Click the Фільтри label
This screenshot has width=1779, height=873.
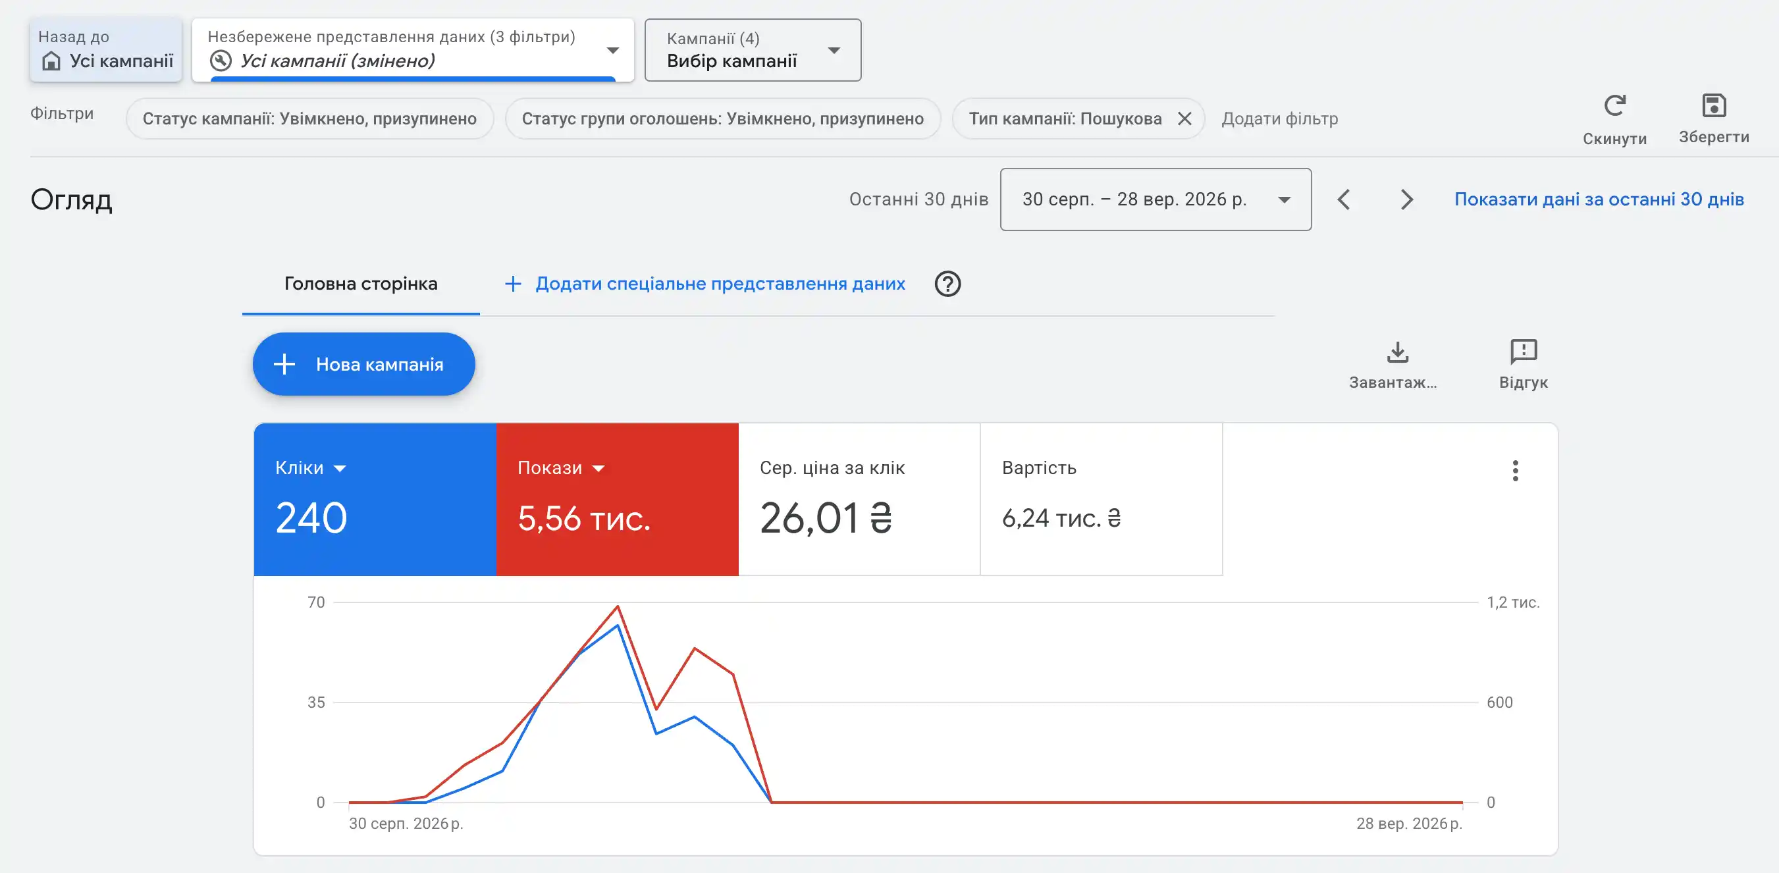61,113
